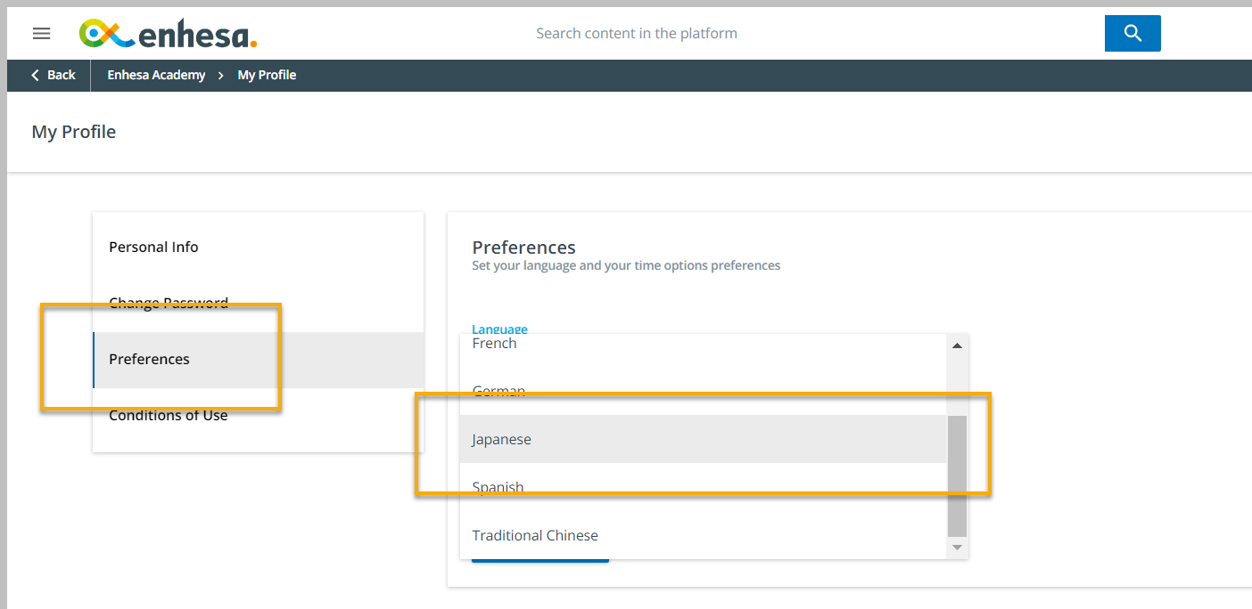Click the language list scroll-down arrow
The width and height of the screenshot is (1252, 609).
point(957,548)
